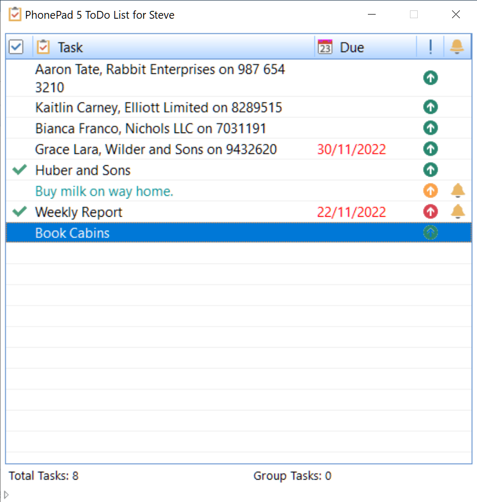Close the PhonePad ToDo List window
The image size is (477, 502).
[x=456, y=15]
